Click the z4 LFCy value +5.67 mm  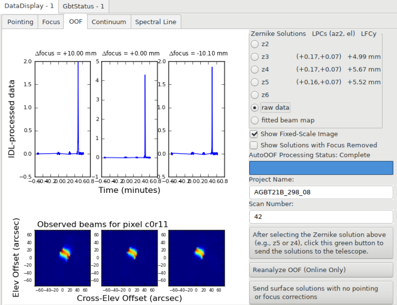pyautogui.click(x=364, y=69)
